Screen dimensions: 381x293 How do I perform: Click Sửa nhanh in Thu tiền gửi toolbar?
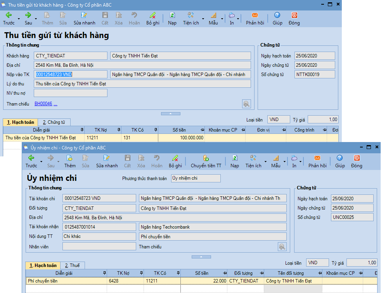pyautogui.click(x=84, y=19)
